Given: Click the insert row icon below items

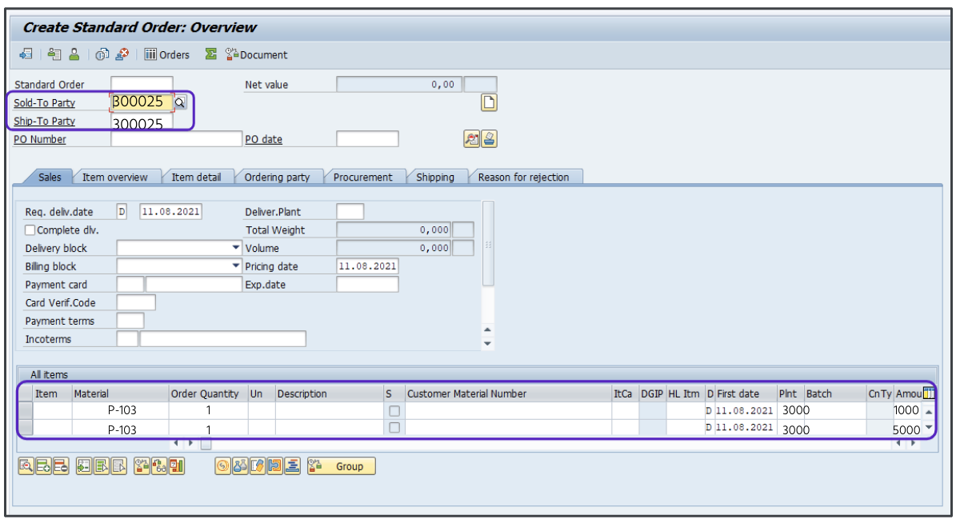Looking at the screenshot, I should click(43, 466).
